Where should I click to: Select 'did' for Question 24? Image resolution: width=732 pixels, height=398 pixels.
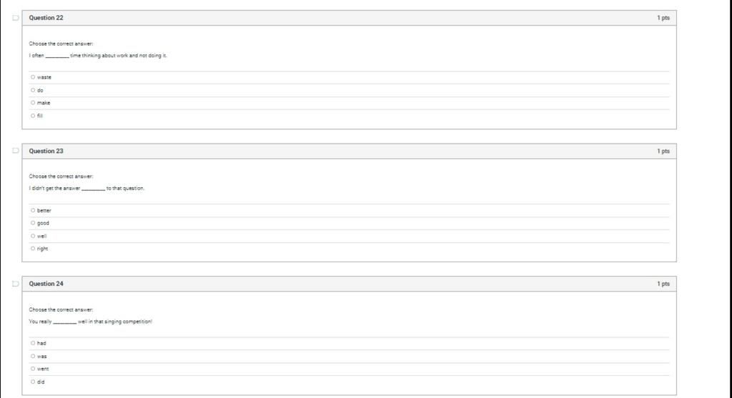[x=33, y=382]
